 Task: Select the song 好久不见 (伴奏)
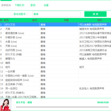coord(14,55)
